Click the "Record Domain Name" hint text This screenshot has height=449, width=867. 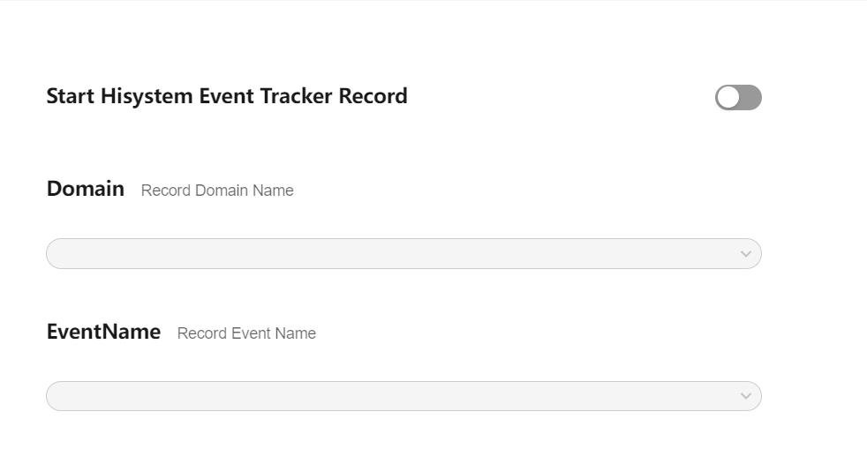pos(217,191)
